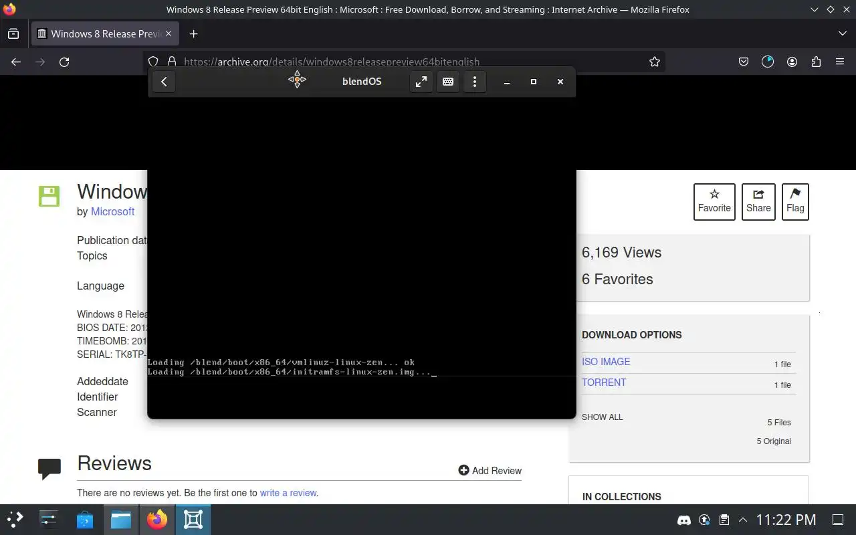Viewport: 856px width, 535px height.
Task: Click the DOWNLOAD OPTIONS heading
Action: (x=632, y=335)
